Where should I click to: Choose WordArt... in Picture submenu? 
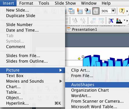97,96
